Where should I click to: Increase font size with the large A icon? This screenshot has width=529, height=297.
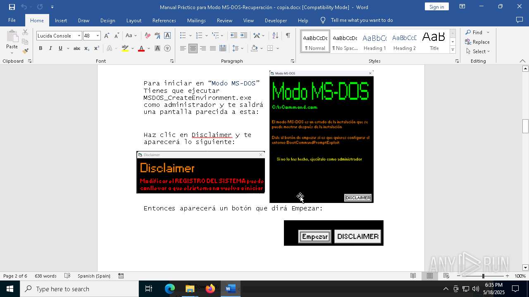(x=107, y=36)
